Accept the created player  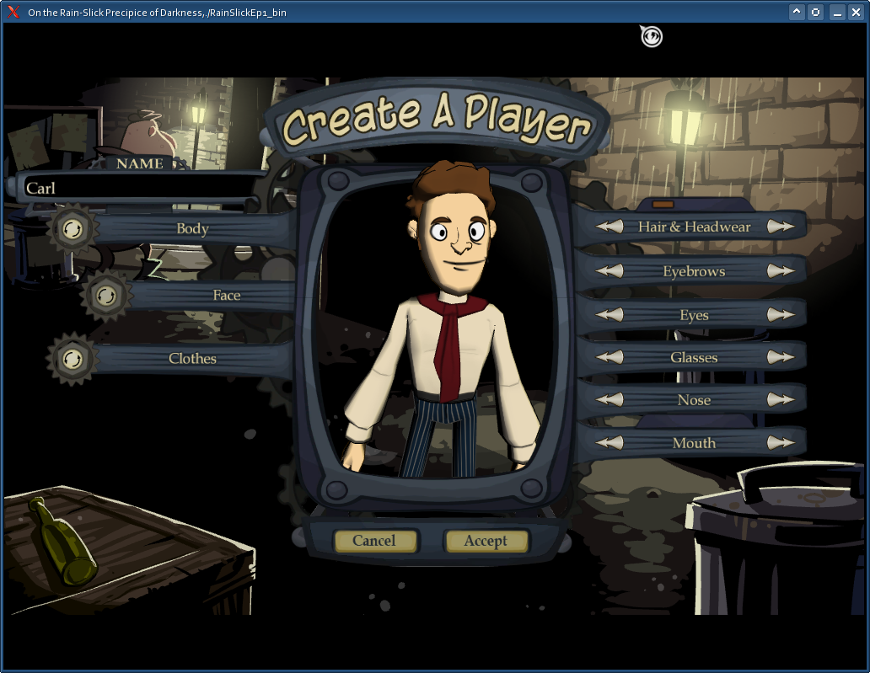(x=486, y=541)
